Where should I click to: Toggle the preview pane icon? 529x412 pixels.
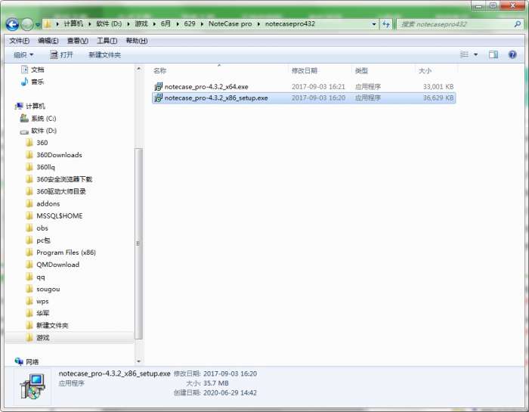tap(493, 54)
